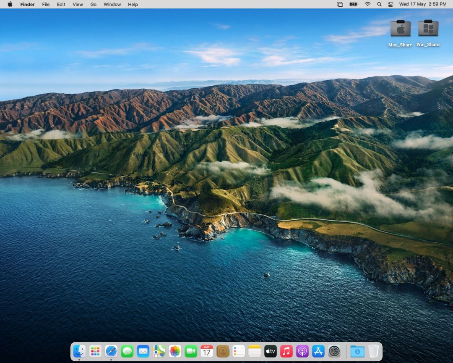Image resolution: width=453 pixels, height=363 pixels.
Task: Open Reminders from the Dock
Action: [239, 351]
